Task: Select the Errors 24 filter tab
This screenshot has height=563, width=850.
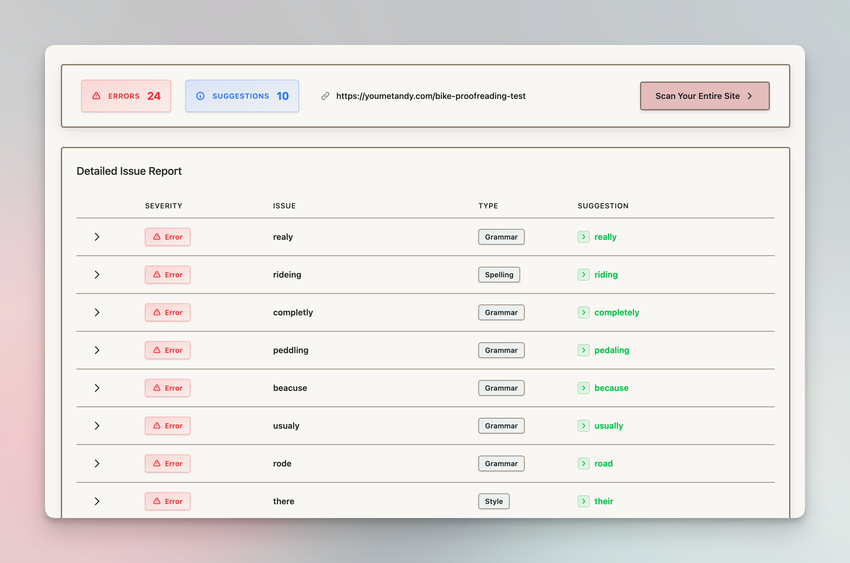Action: click(126, 96)
